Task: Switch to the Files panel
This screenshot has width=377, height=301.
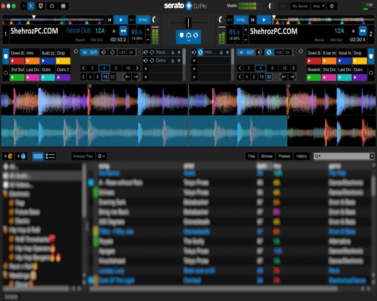Action: (x=251, y=156)
